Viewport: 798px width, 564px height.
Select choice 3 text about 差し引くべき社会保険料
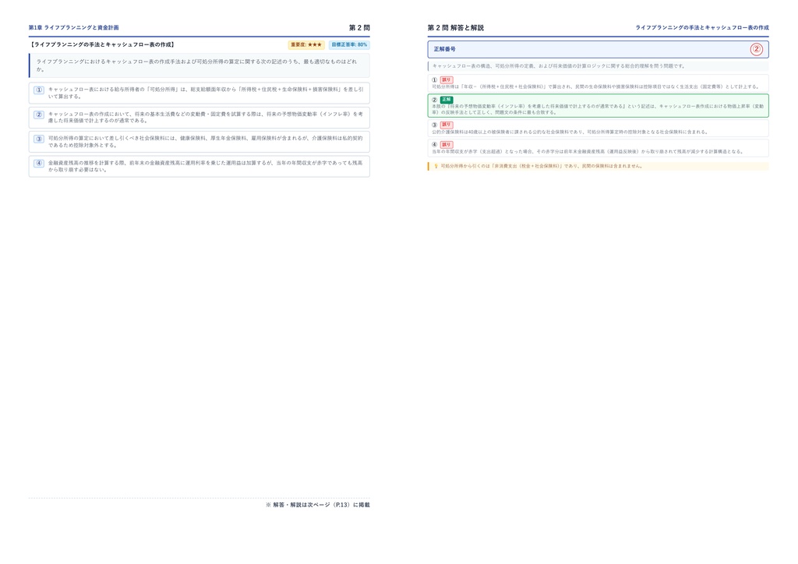pyautogui.click(x=206, y=142)
